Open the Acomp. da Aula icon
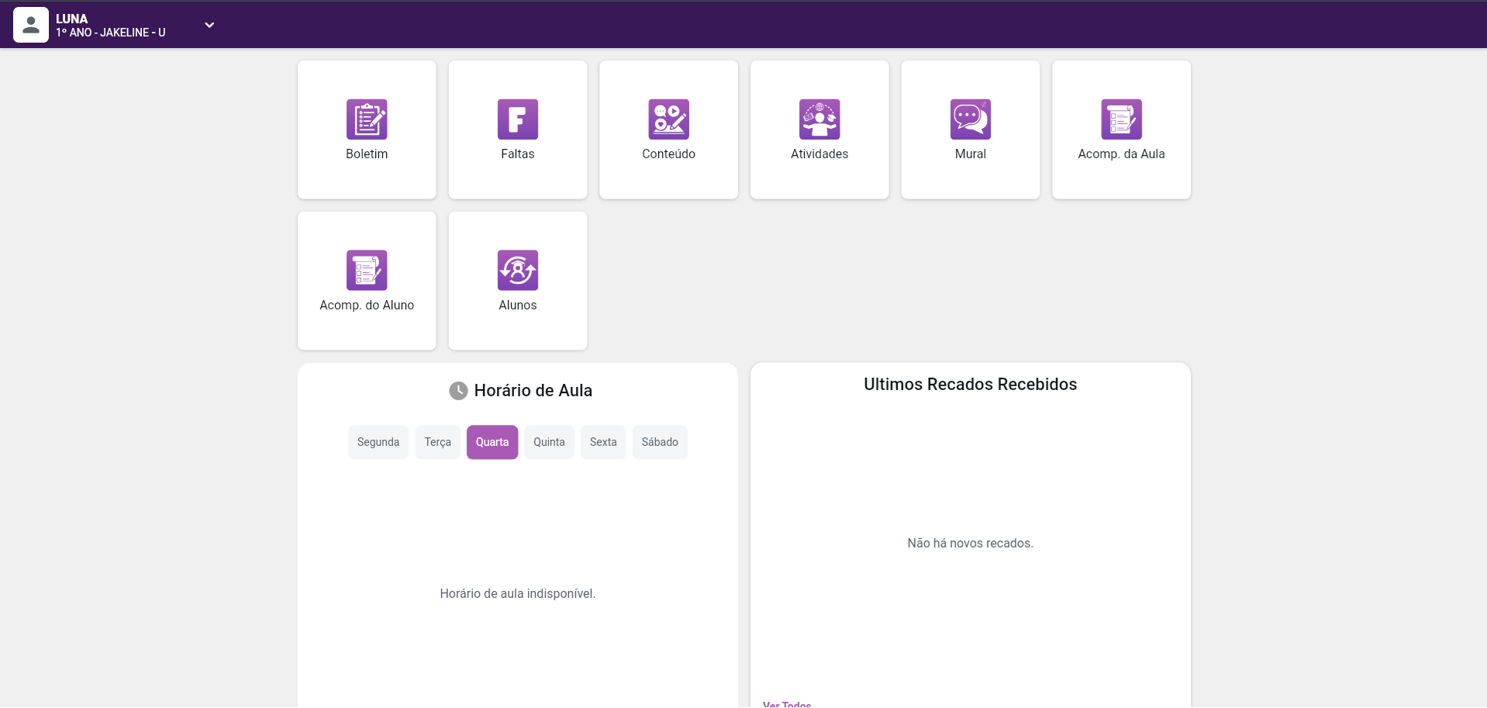 point(1121,119)
